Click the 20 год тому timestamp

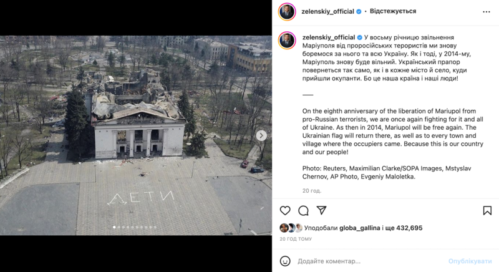point(296,239)
